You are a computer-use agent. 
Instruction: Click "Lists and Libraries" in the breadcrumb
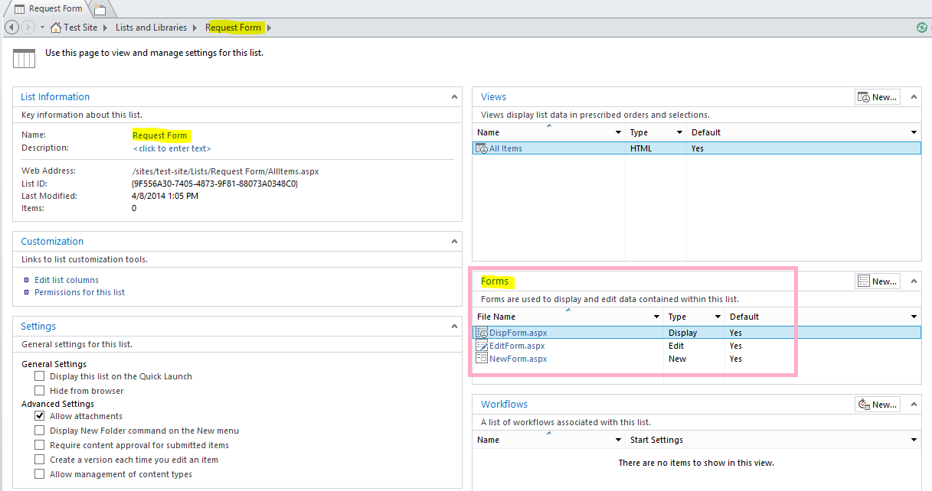[151, 27]
